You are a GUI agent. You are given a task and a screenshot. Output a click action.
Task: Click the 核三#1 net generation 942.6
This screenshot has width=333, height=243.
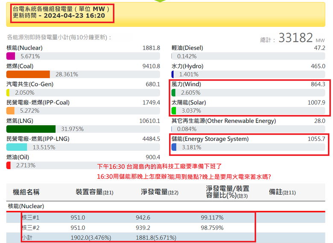[x=143, y=217]
